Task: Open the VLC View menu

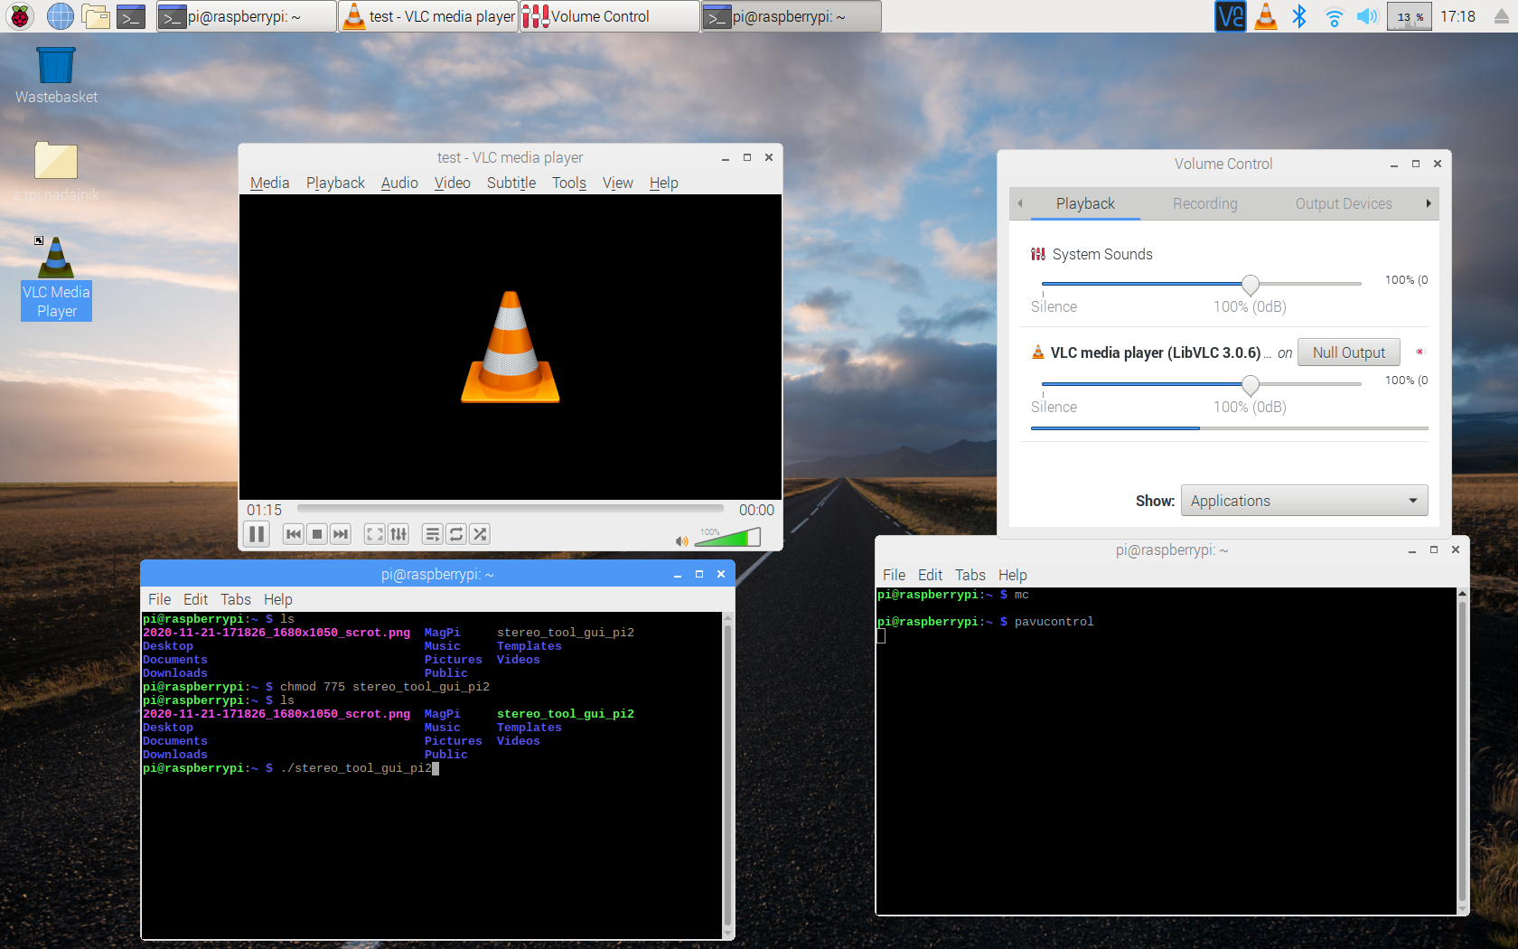Action: coord(618,183)
